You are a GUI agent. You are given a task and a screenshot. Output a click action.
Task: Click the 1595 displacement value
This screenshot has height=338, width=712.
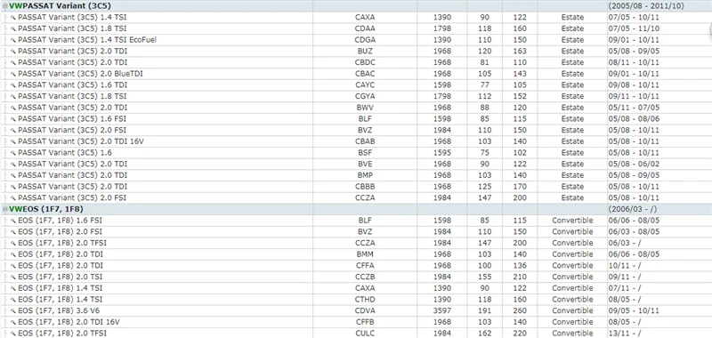pos(442,153)
